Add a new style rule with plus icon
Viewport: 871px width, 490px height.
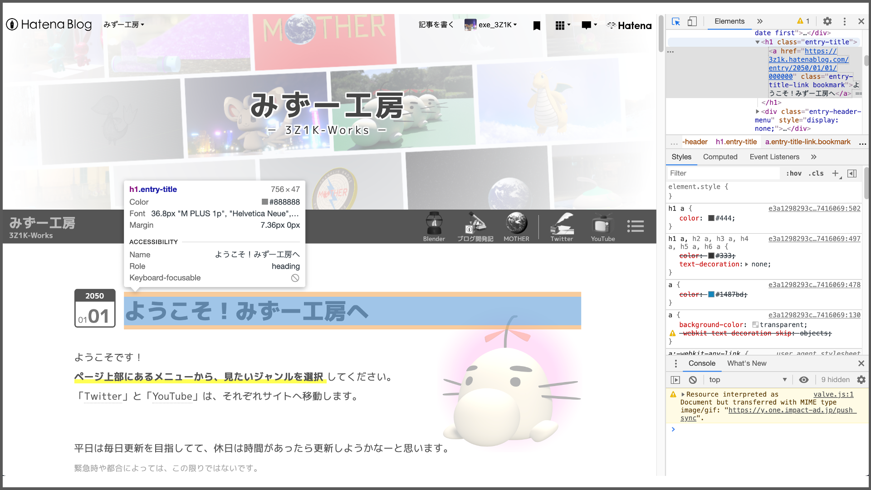pyautogui.click(x=836, y=173)
